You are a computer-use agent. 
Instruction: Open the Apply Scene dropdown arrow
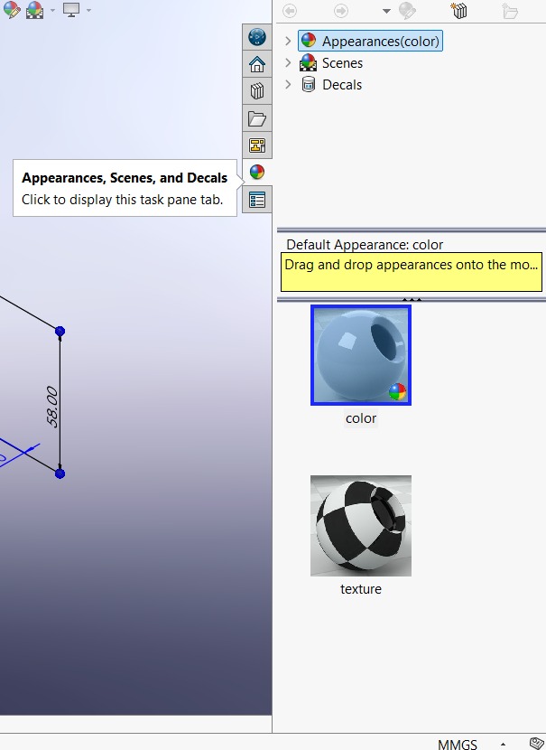click(x=52, y=10)
